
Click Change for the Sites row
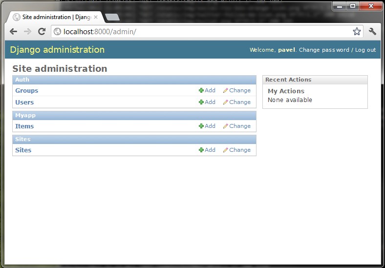point(237,150)
